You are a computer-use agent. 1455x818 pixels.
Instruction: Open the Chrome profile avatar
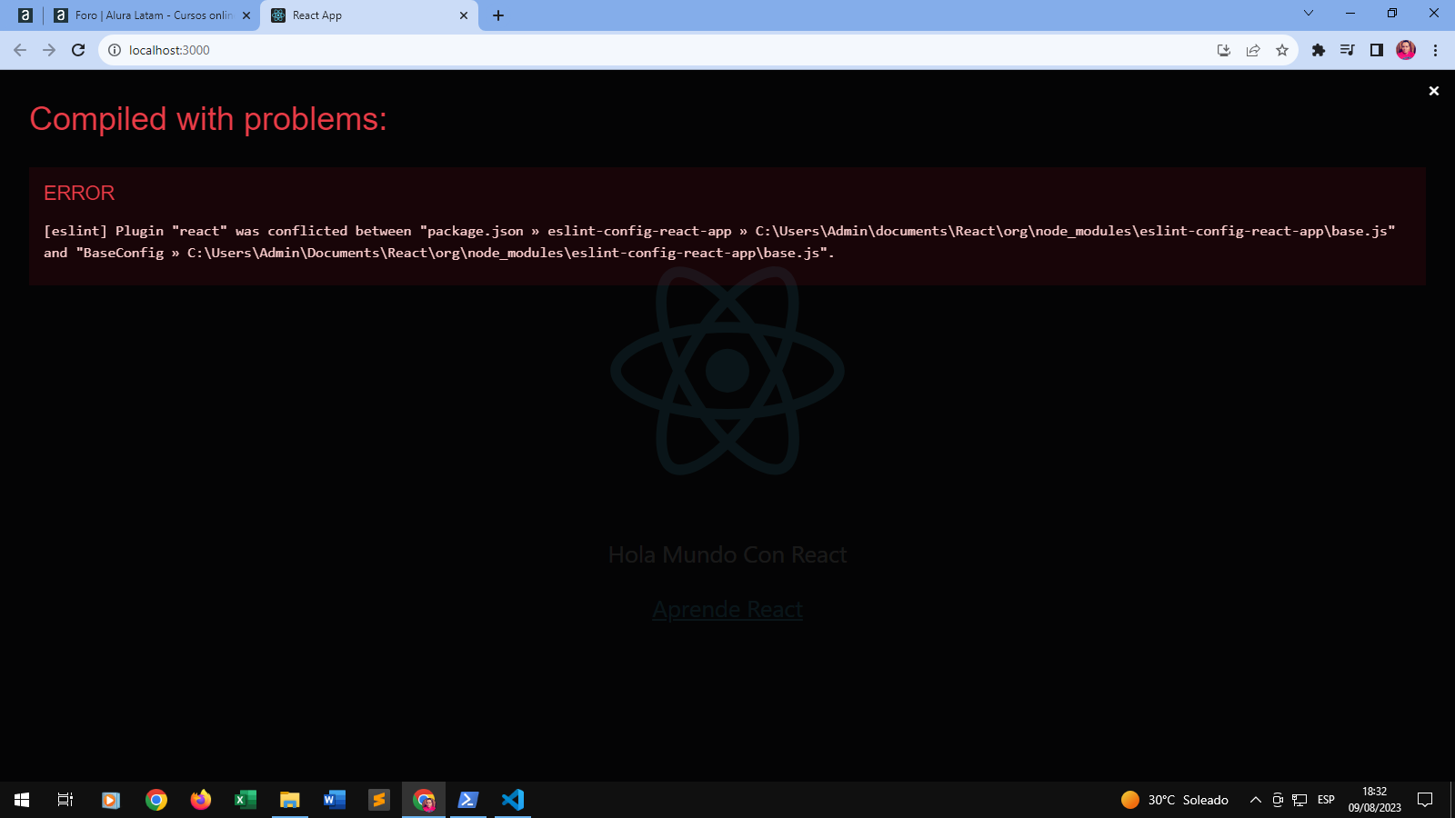click(x=1406, y=50)
